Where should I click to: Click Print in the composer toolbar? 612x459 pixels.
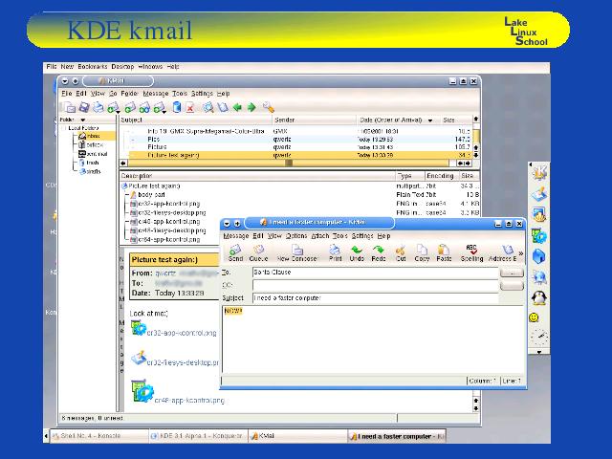[x=335, y=253]
